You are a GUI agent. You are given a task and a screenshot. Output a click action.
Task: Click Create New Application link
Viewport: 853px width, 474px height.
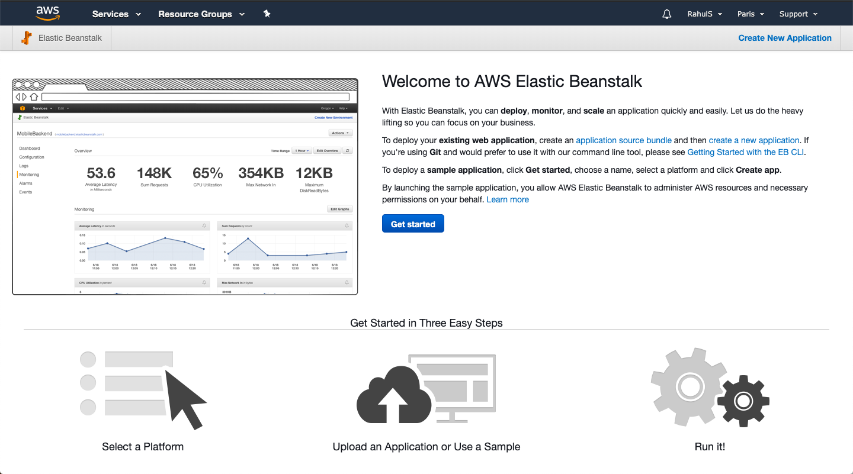click(x=785, y=38)
